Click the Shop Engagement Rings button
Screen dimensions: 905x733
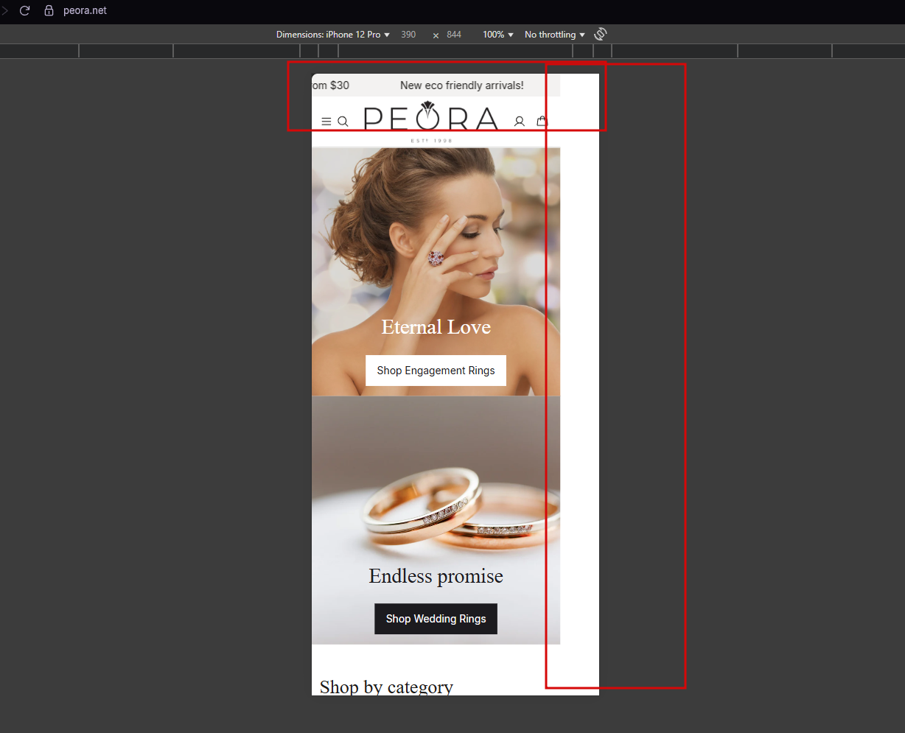[436, 371]
